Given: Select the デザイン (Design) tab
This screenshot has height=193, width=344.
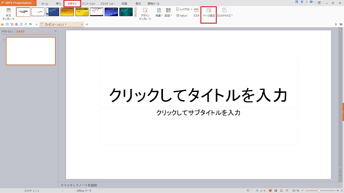Looking at the screenshot, I should [72, 4].
